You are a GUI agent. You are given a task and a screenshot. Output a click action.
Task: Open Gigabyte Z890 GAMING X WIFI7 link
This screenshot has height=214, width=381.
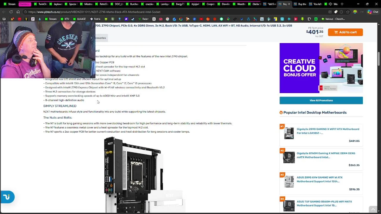pos(328,131)
